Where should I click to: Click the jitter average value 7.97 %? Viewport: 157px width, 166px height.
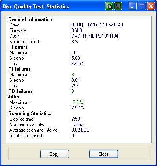tap(78, 108)
